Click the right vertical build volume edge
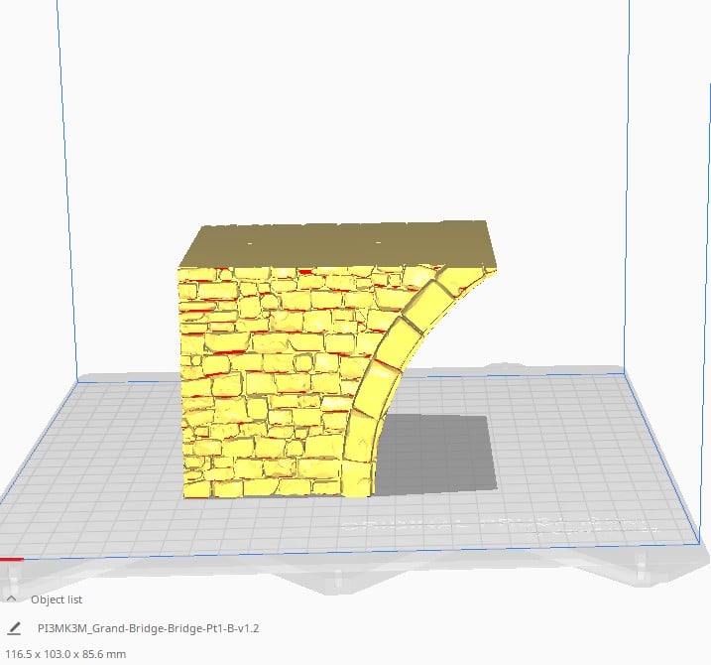The width and height of the screenshot is (711, 665). 629,199
